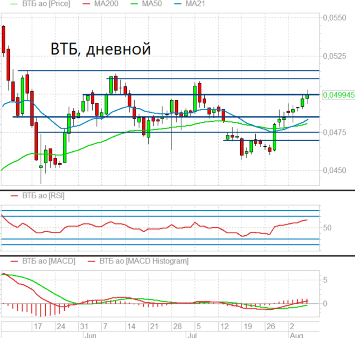Click the 0,0550 price axis label

[x=335, y=18]
